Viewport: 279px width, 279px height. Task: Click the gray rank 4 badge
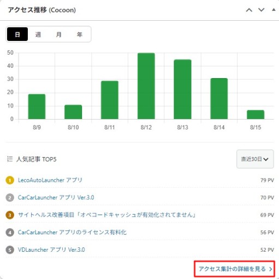(x=10, y=233)
